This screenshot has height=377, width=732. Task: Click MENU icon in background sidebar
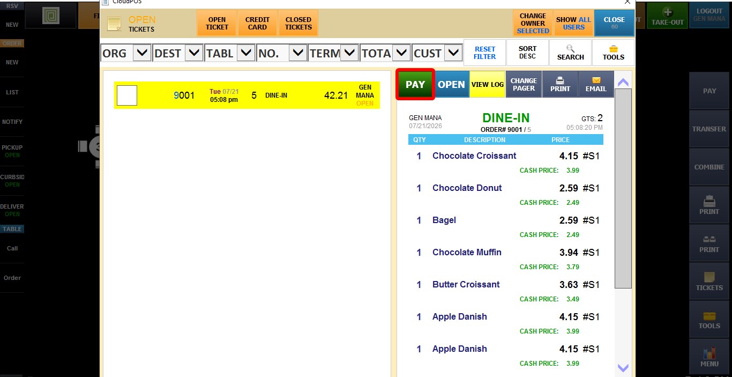click(x=709, y=357)
